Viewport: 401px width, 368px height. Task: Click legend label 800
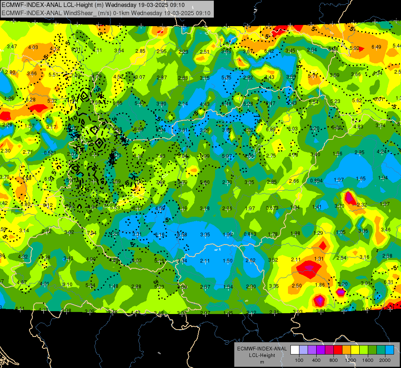(x=333, y=360)
